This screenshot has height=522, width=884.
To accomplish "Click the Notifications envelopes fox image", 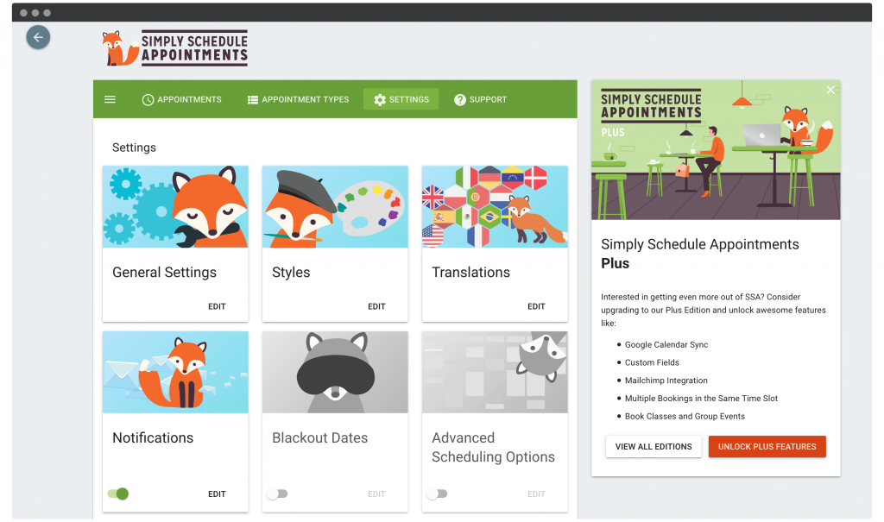I will coord(175,372).
